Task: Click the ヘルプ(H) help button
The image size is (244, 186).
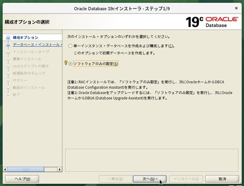Action: click(x=22, y=179)
